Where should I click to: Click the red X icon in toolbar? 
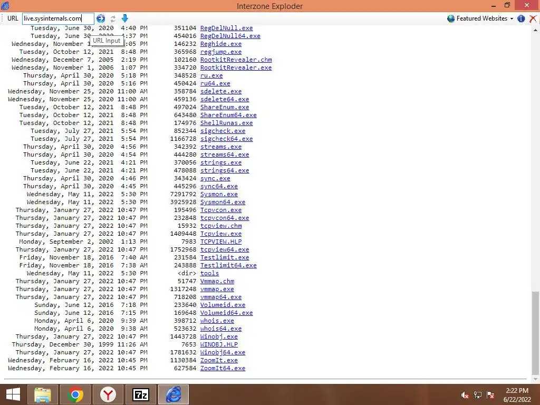(533, 18)
